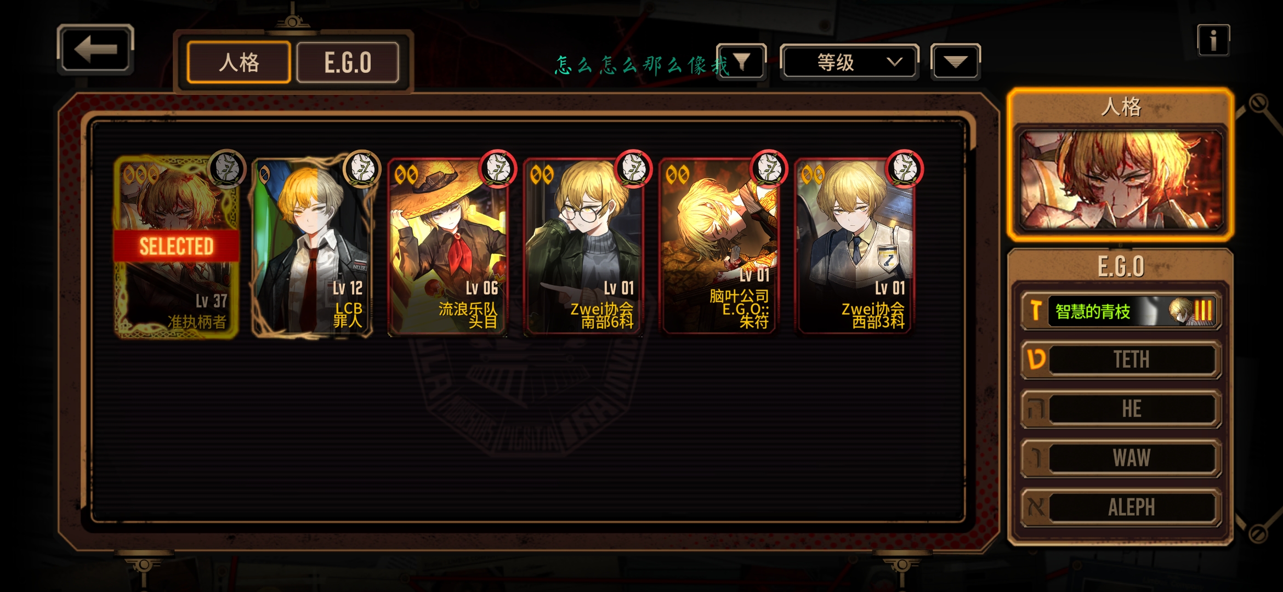Screen dimensions: 1283x592
Task: Click the back arrow button
Action: [x=95, y=49]
